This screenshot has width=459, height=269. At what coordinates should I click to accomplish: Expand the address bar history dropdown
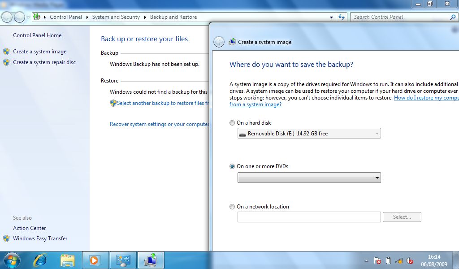[331, 17]
